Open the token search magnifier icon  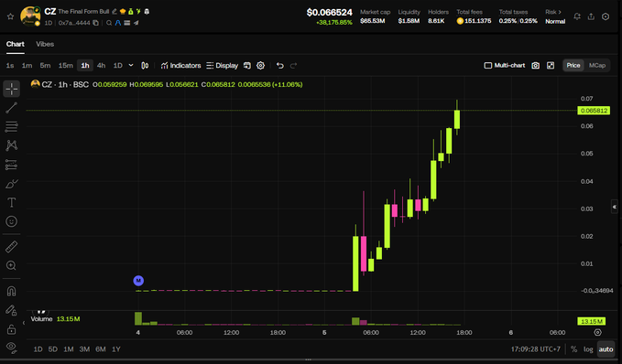109,23
